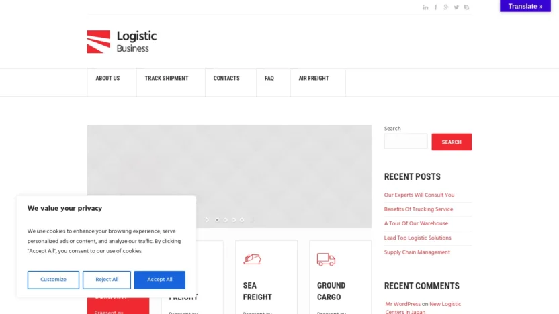The image size is (559, 314).
Task: Click the hero slider image
Action: pyautogui.click(x=229, y=176)
